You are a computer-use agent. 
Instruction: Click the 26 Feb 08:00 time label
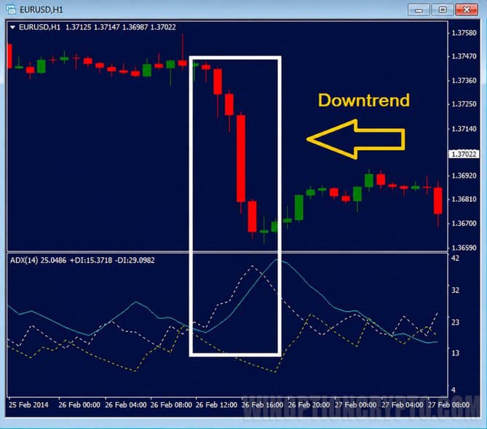(x=171, y=405)
